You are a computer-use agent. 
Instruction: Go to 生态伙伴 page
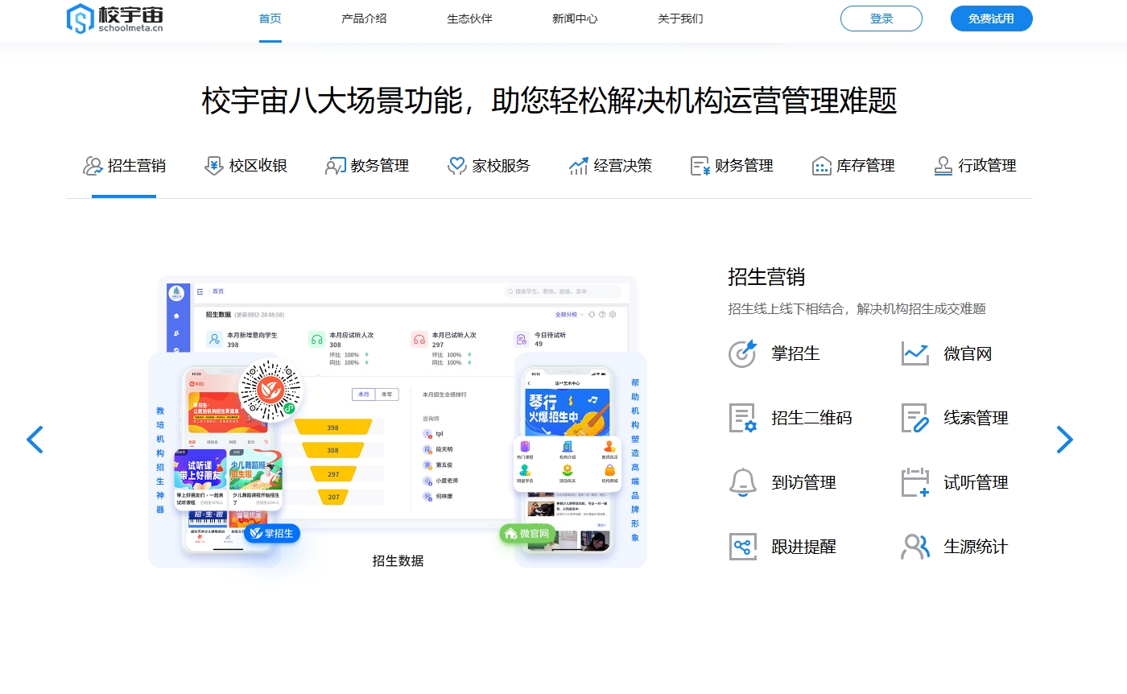469,19
